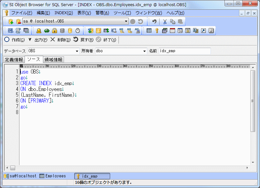Switch to the 定義情報 tab
Image resolution: width=260 pixels, height=188 pixels.
(x=14, y=60)
